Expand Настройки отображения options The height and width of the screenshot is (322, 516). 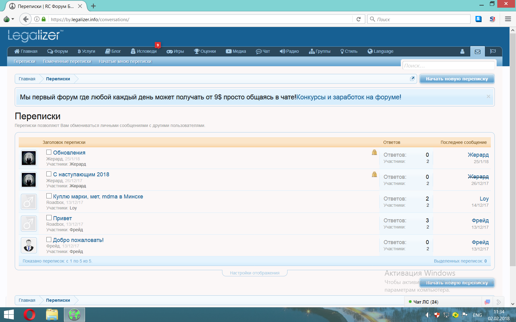tap(255, 273)
